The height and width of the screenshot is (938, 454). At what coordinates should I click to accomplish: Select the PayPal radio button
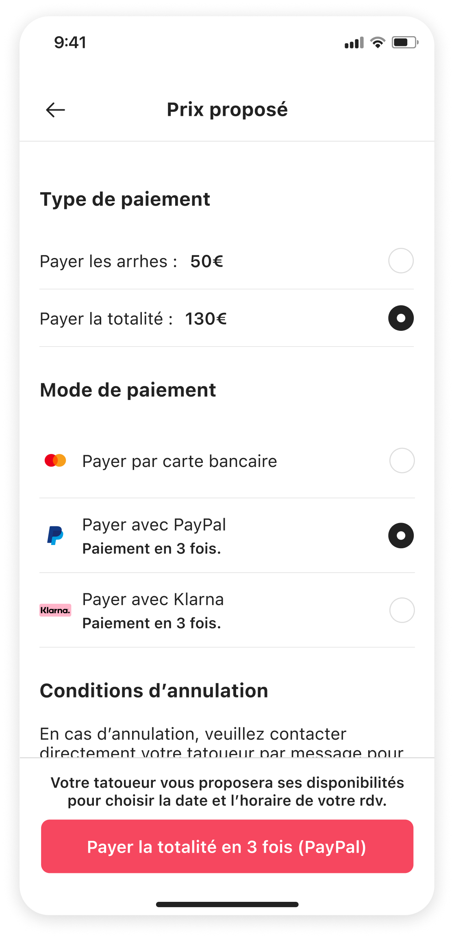[401, 536]
